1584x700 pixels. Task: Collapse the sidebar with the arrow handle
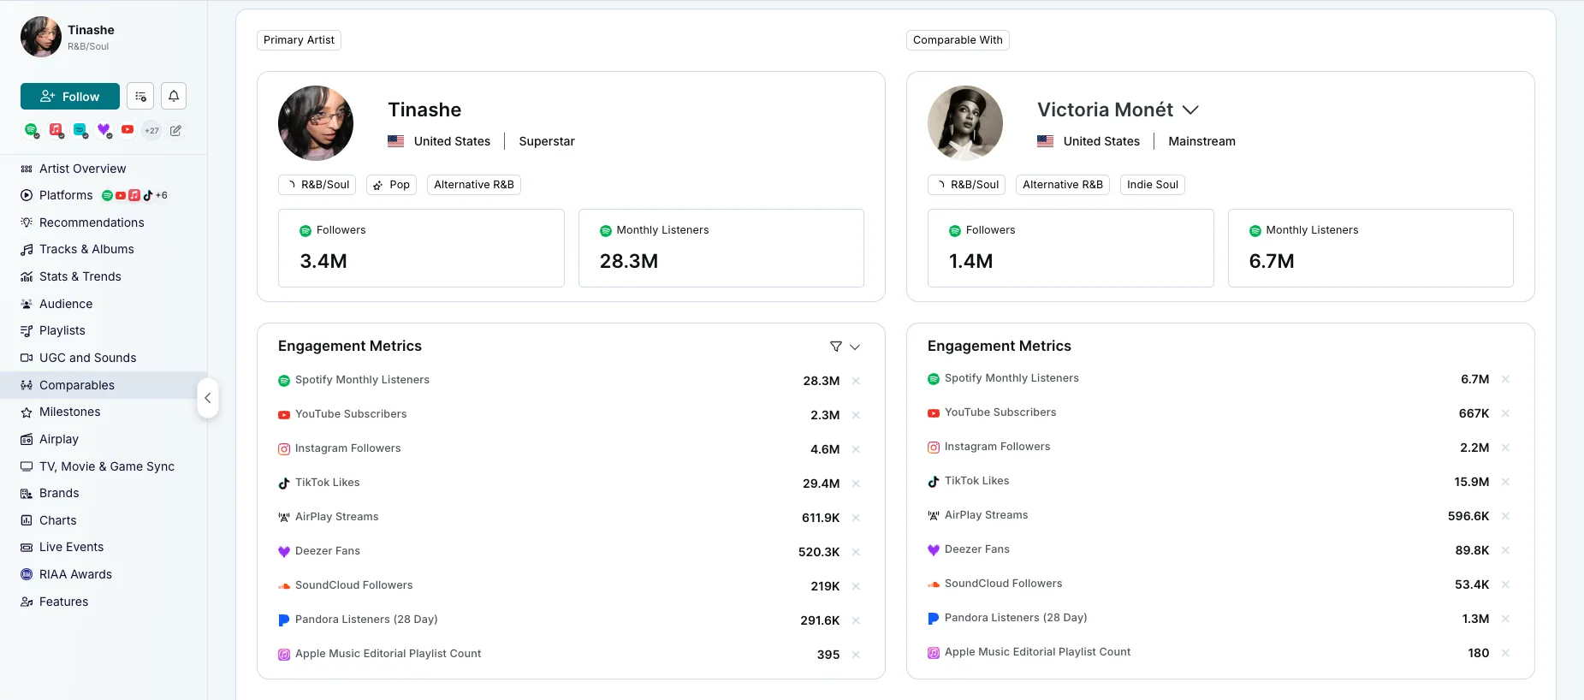click(x=208, y=398)
